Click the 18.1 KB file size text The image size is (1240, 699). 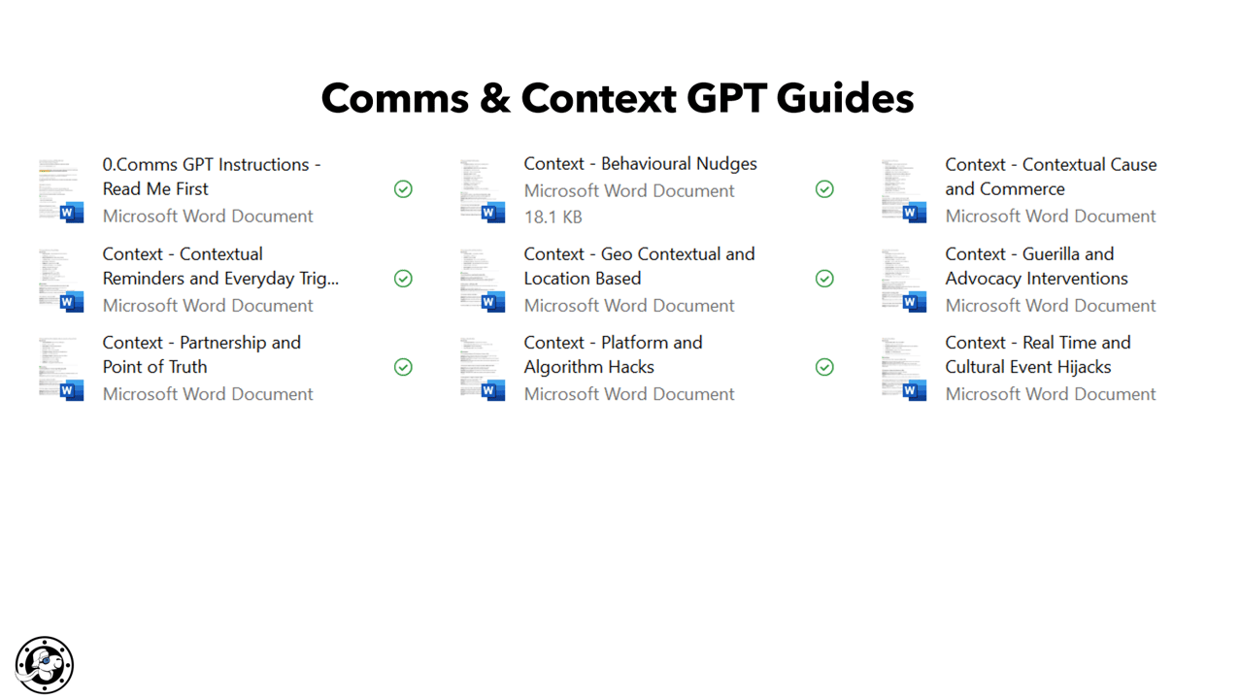pyautogui.click(x=553, y=216)
